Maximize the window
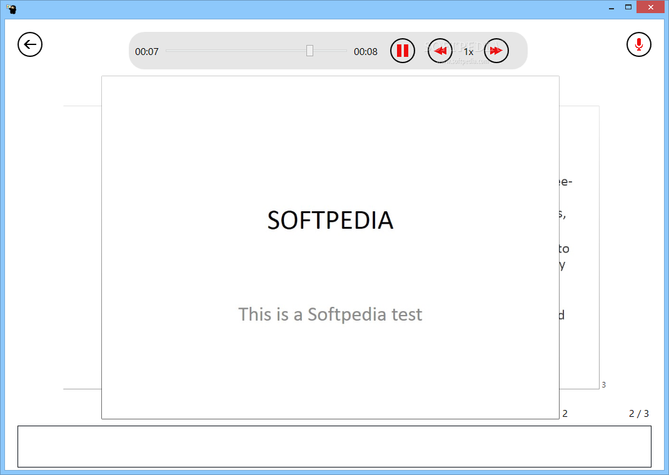The image size is (669, 475). click(628, 7)
